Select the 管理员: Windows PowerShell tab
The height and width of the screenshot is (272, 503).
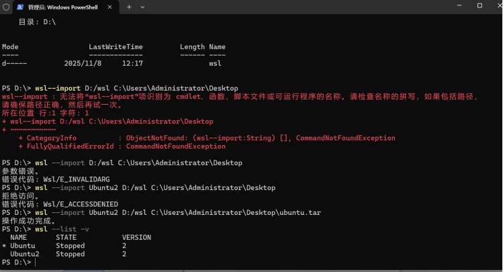coord(66,7)
